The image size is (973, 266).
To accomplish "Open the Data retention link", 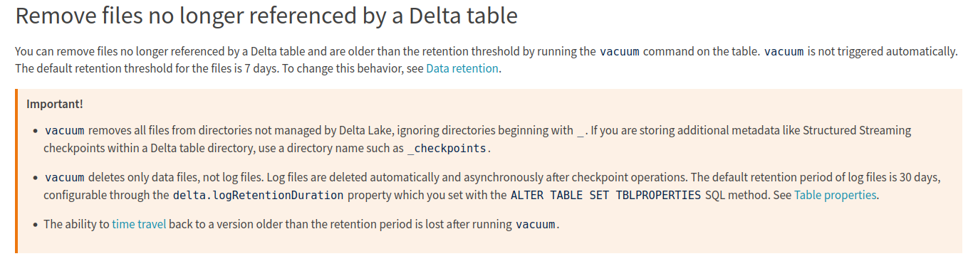I will coord(462,69).
